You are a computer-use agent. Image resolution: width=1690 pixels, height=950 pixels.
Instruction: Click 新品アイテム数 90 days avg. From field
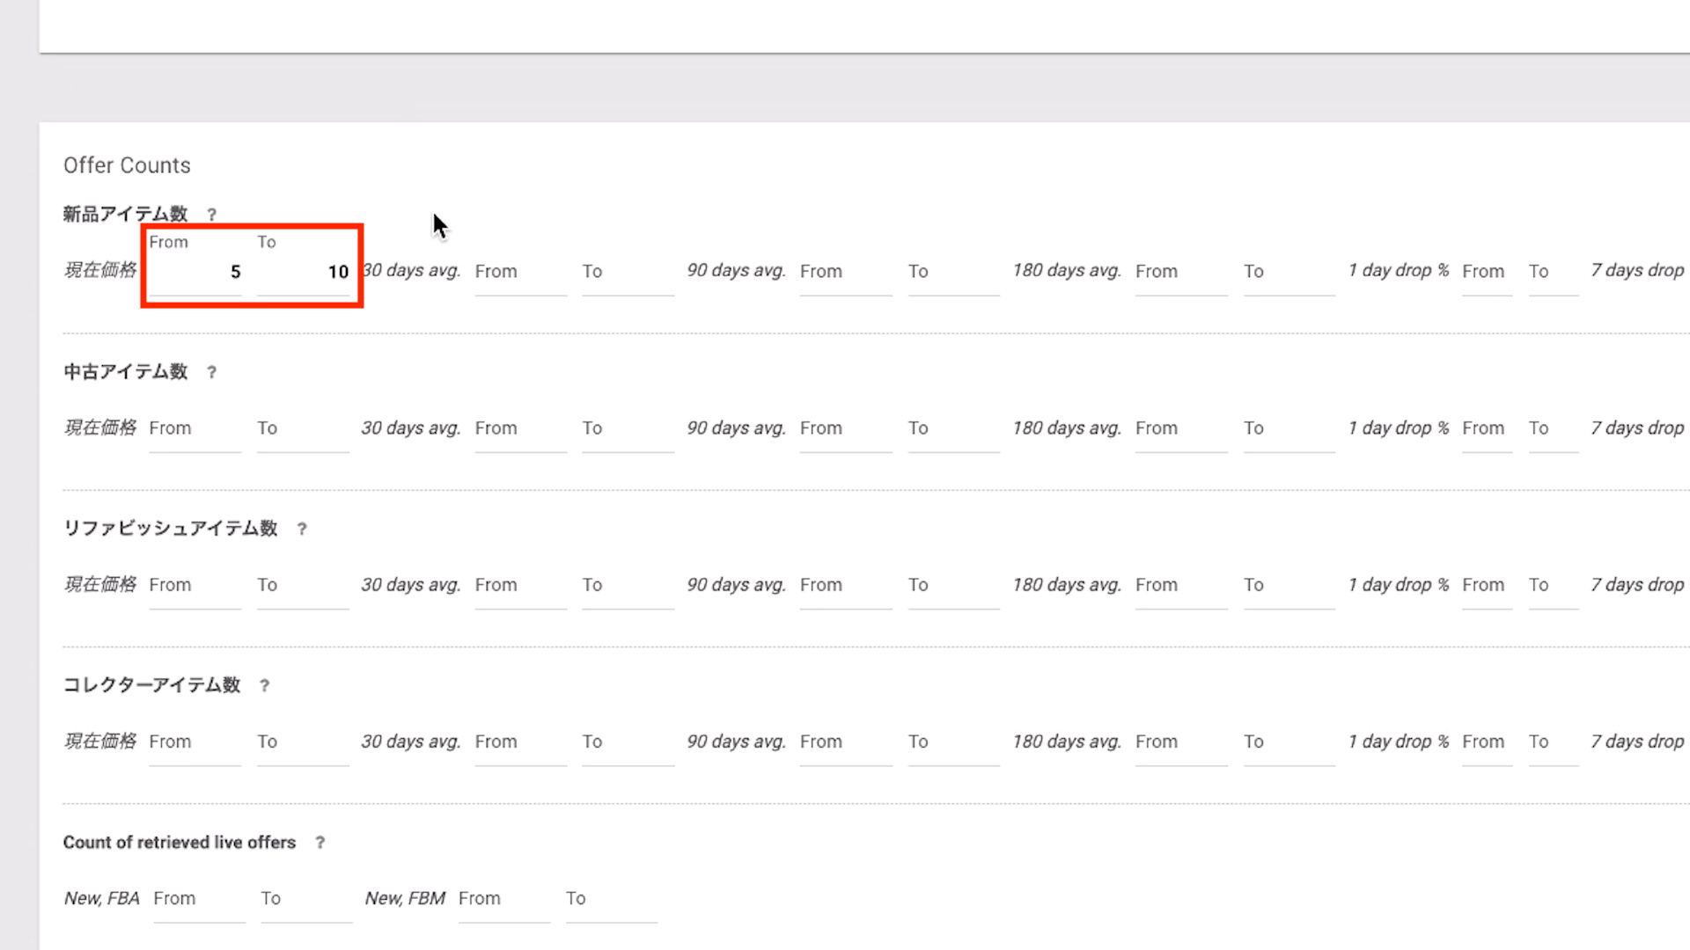coord(845,272)
